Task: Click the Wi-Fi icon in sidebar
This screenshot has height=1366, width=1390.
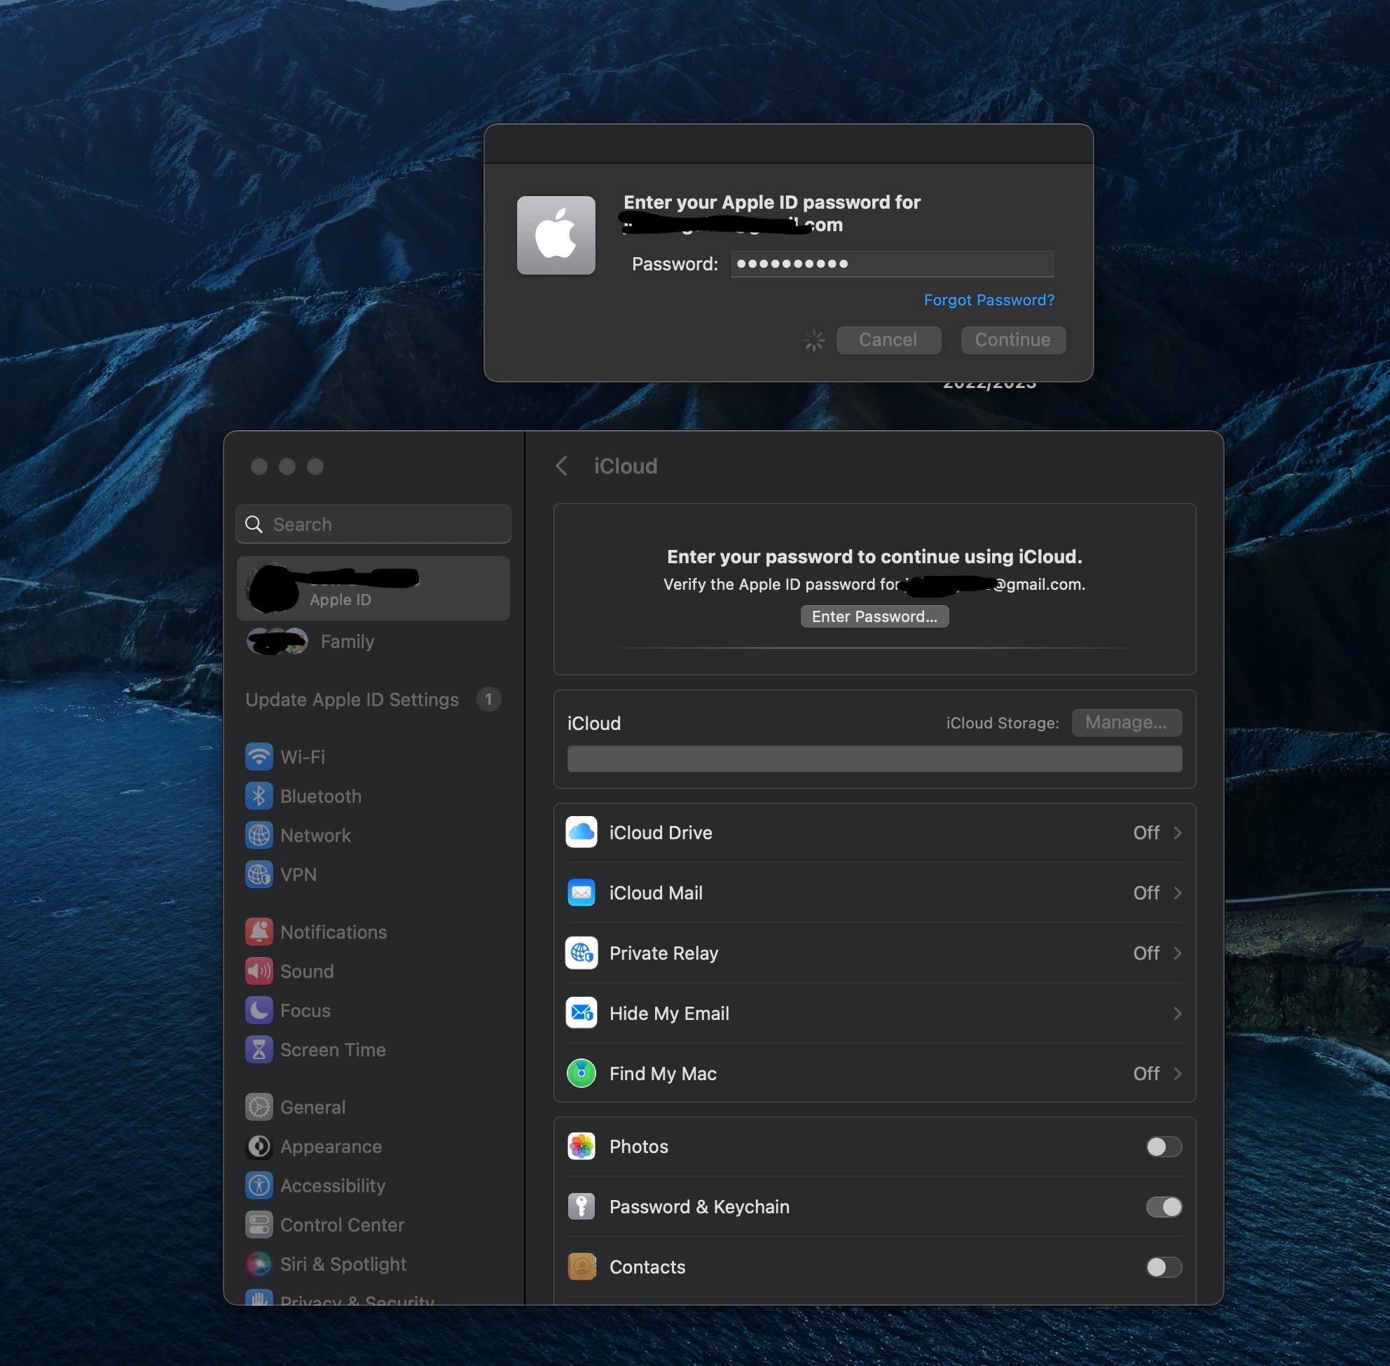Action: (259, 756)
